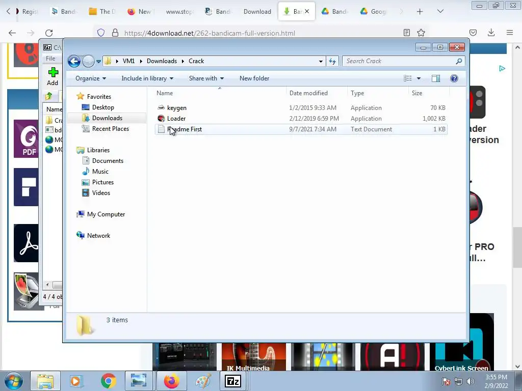Screen dimensions: 522x391
Task: Sort files by the Name column
Action: click(220, 93)
